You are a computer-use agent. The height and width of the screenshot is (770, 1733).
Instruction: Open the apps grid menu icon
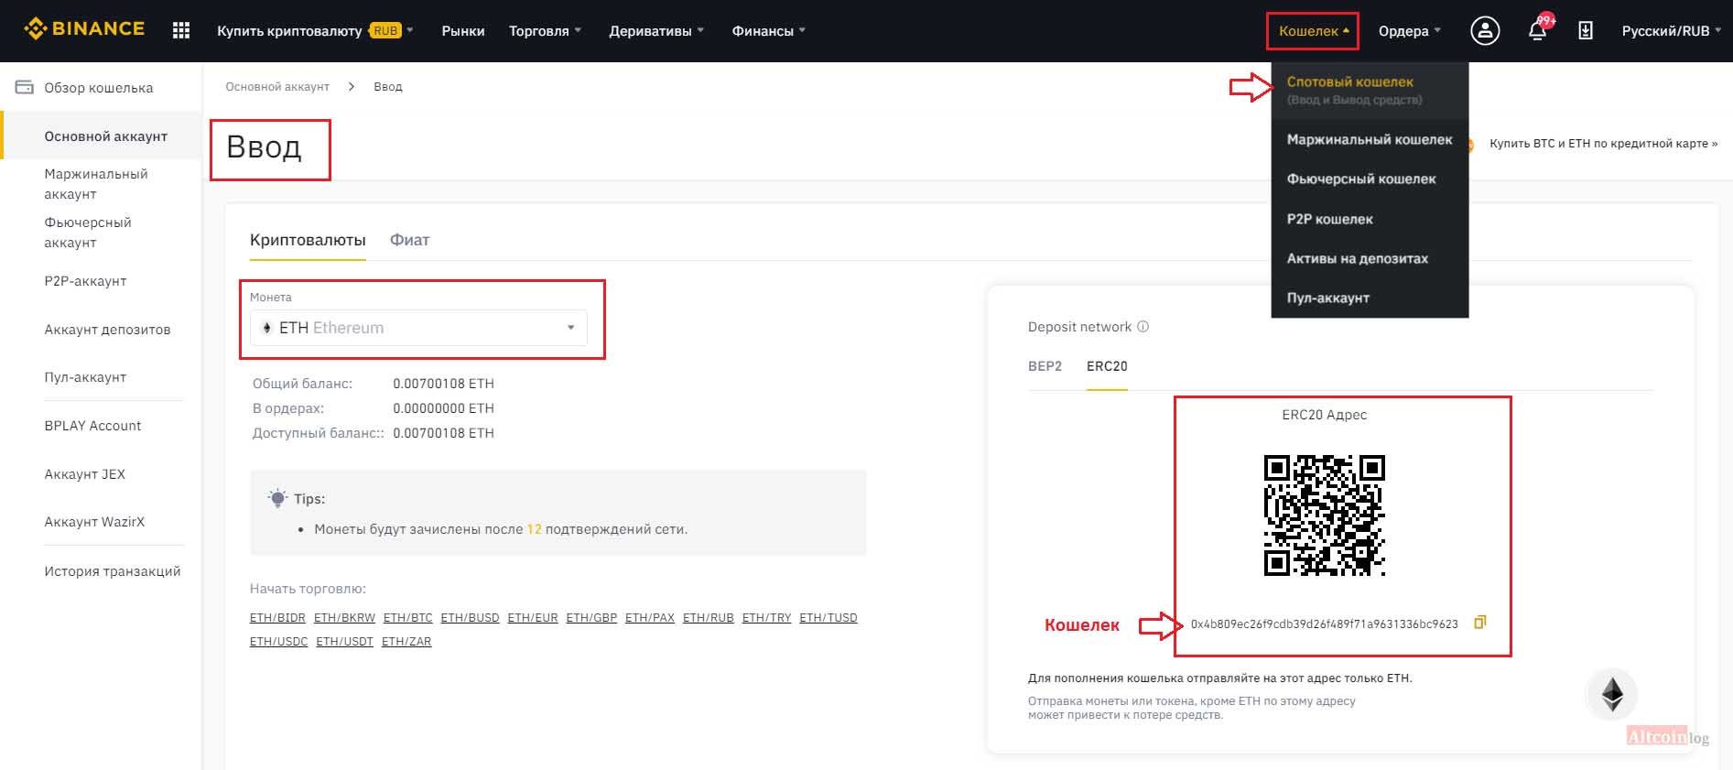pos(181,30)
